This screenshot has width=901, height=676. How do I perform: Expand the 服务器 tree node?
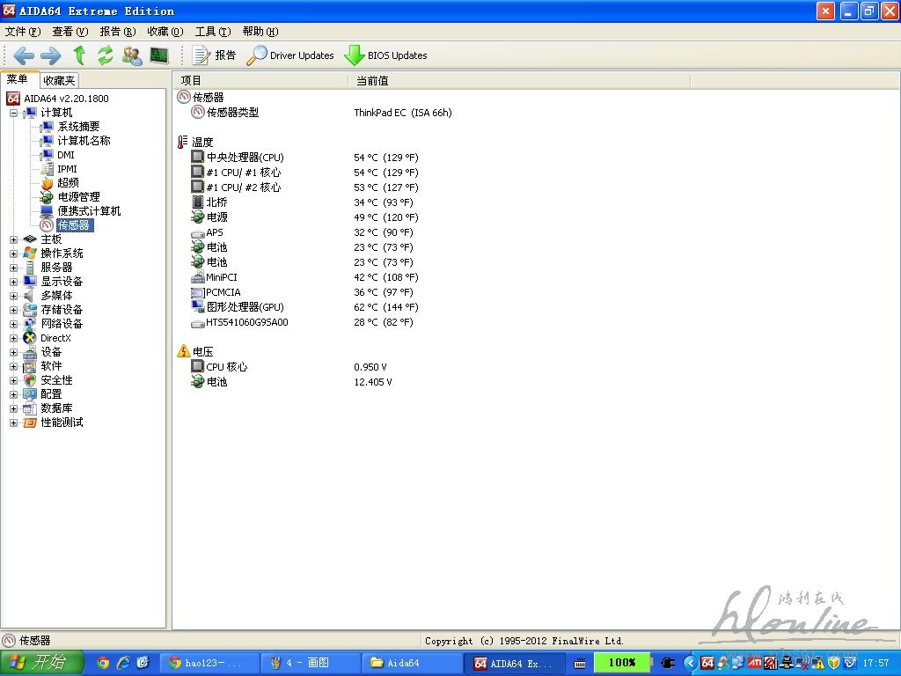[14, 268]
